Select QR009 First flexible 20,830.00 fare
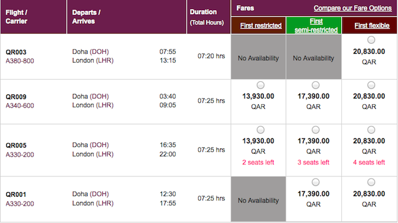 click(x=371, y=85)
